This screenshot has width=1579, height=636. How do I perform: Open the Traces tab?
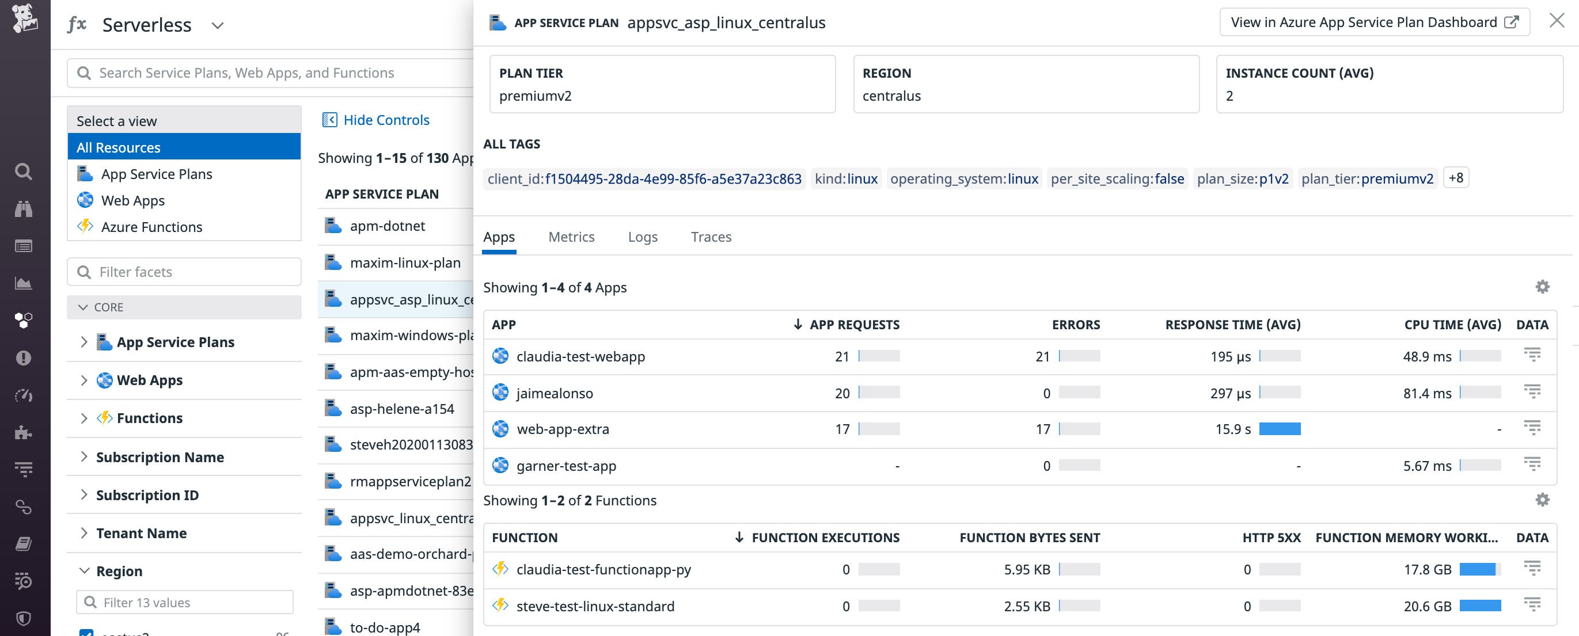pos(711,237)
